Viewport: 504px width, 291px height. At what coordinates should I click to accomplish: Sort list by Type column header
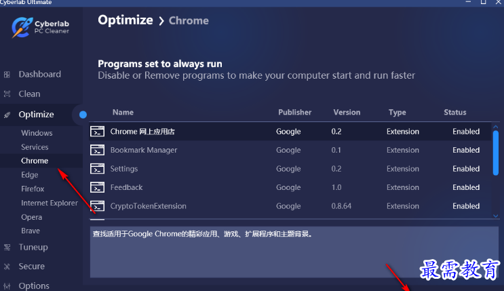pos(398,112)
